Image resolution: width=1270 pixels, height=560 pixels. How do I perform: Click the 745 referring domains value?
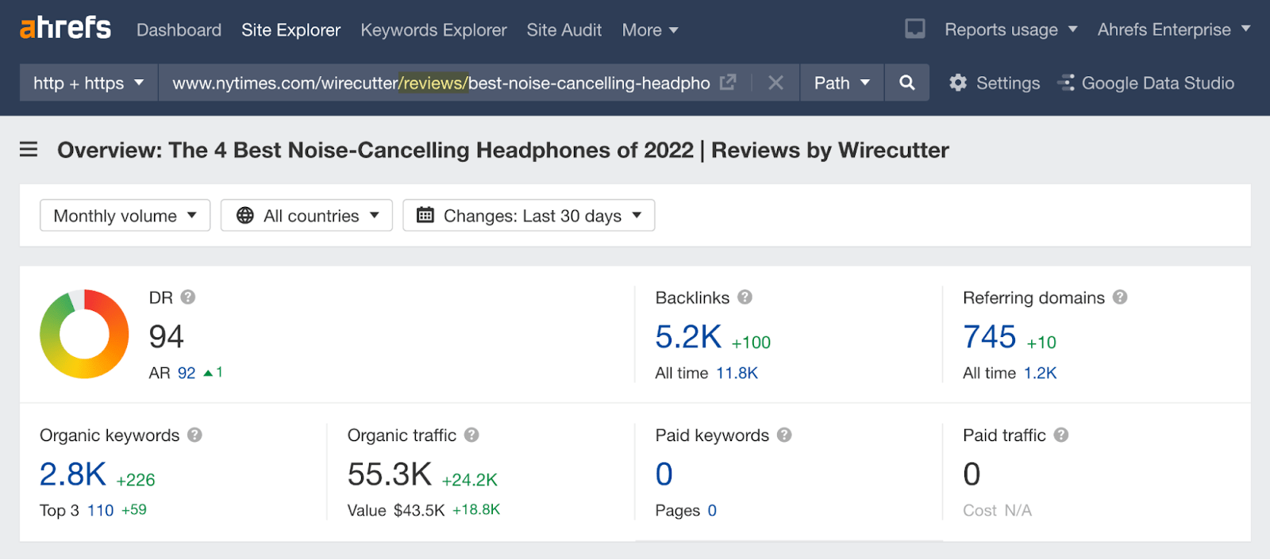tap(989, 337)
